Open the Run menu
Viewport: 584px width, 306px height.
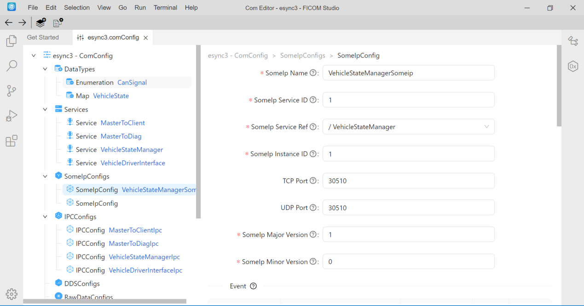[x=140, y=7]
